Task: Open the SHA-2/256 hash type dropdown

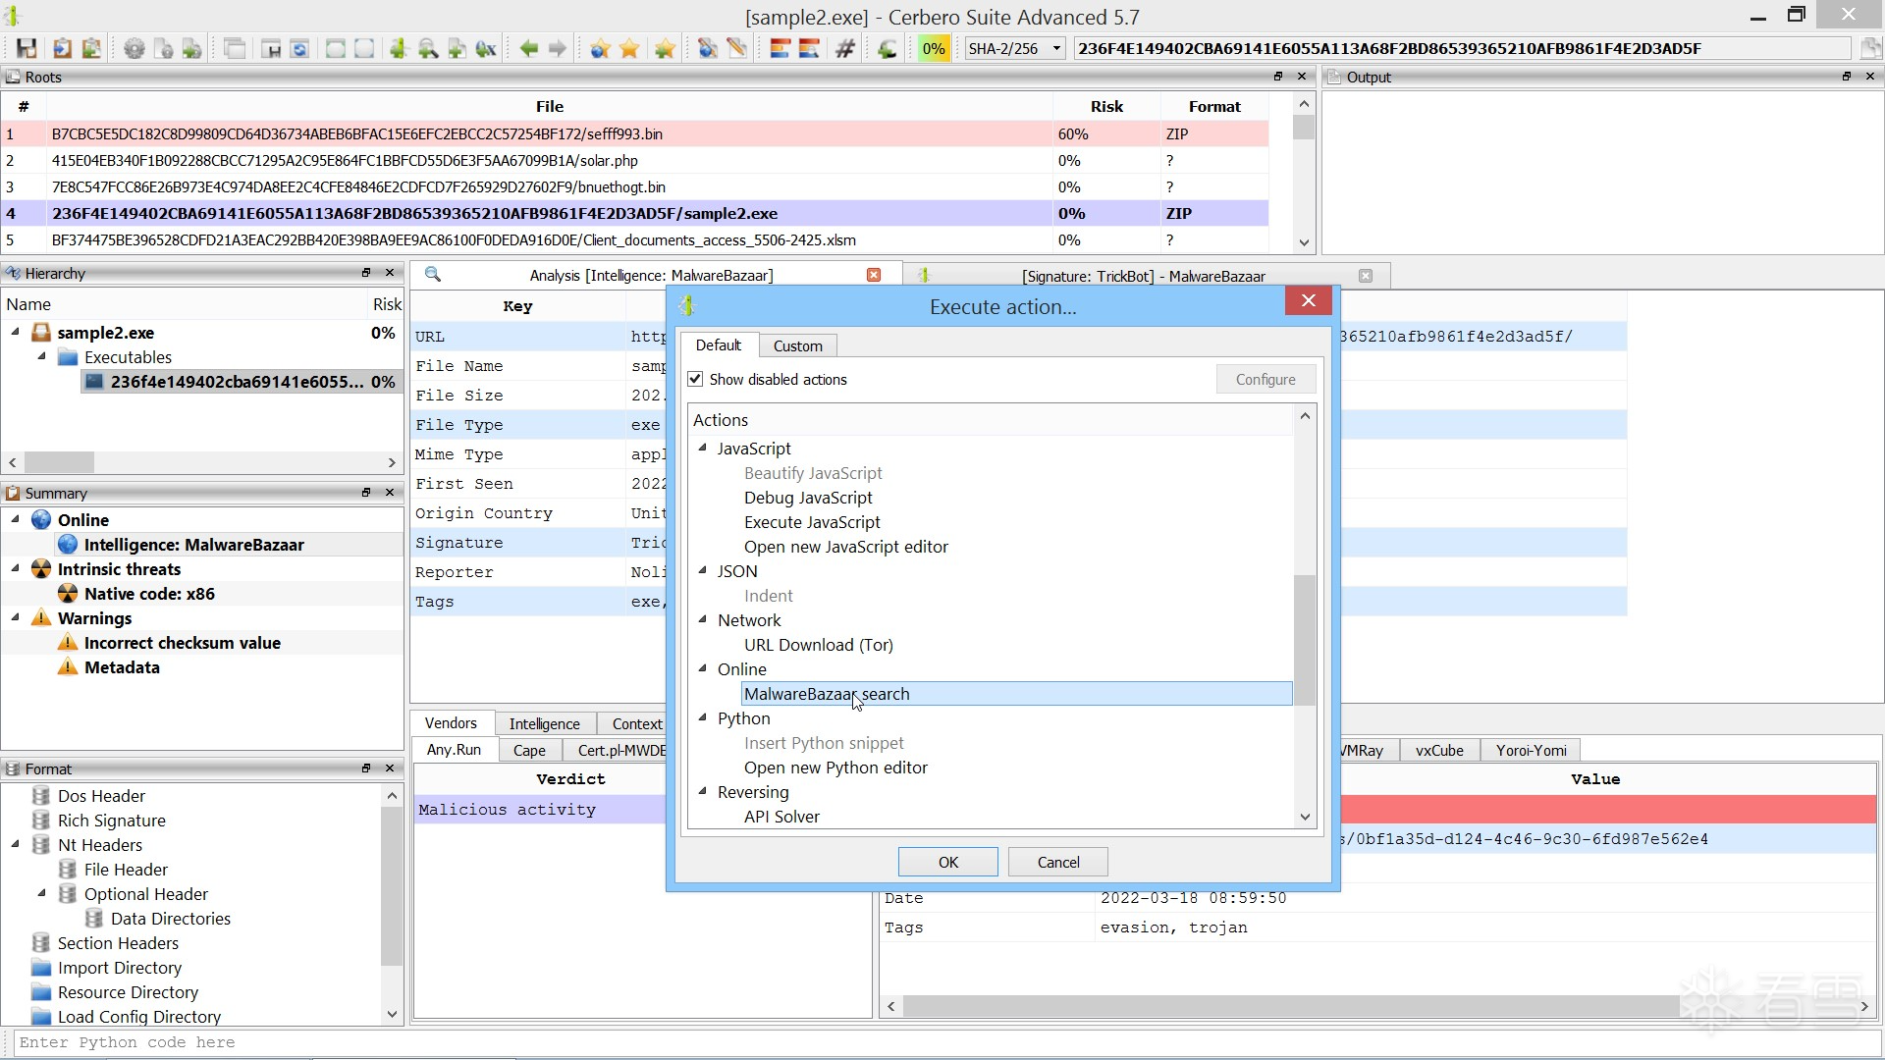Action: pyautogui.click(x=1014, y=48)
